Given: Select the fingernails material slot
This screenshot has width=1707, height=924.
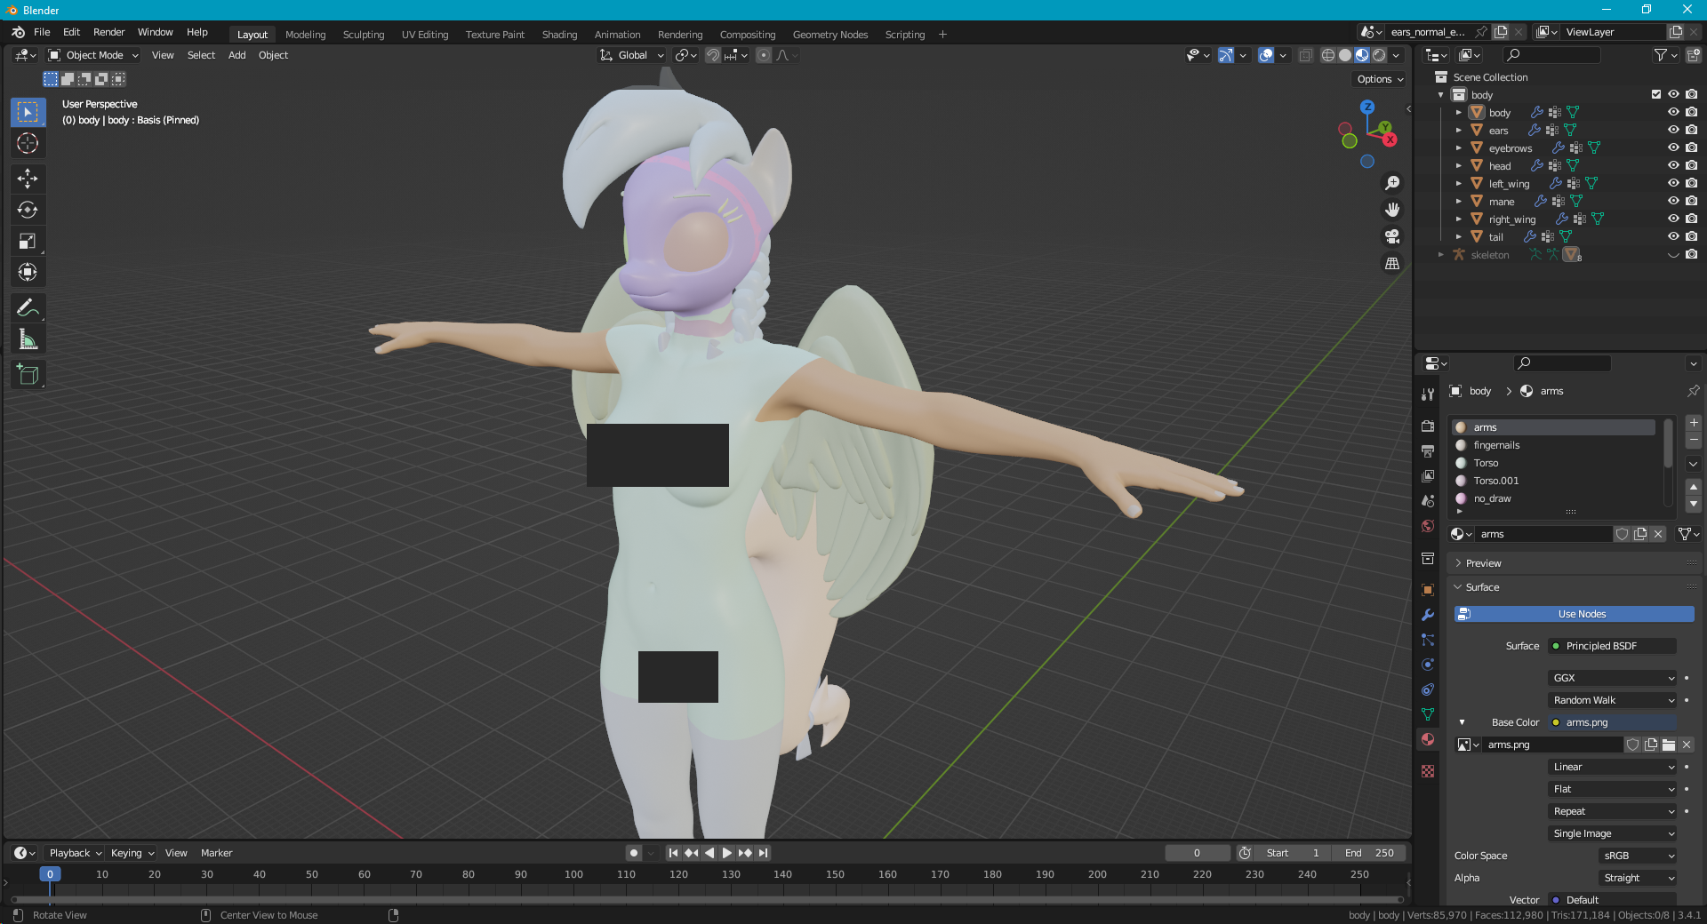Looking at the screenshot, I should pyautogui.click(x=1554, y=445).
